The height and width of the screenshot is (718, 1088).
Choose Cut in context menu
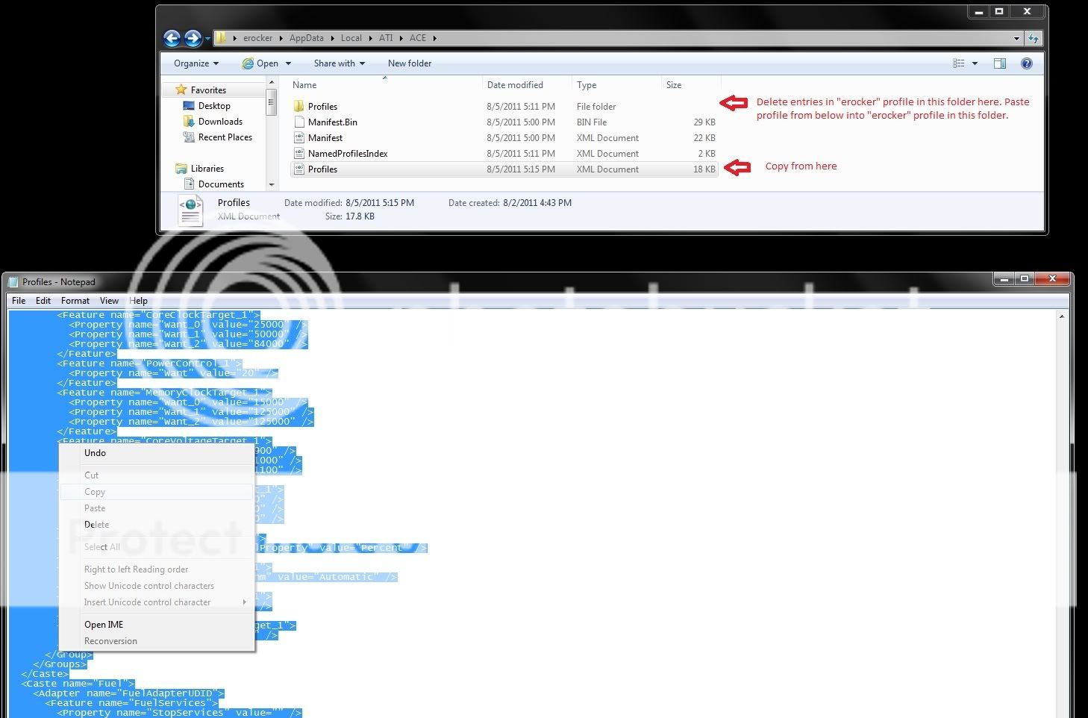click(x=156, y=475)
